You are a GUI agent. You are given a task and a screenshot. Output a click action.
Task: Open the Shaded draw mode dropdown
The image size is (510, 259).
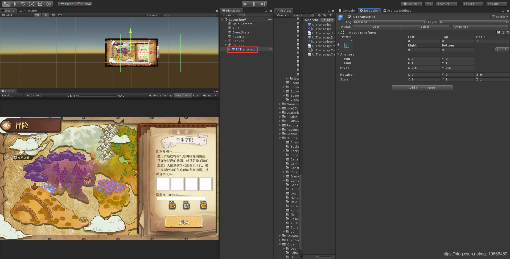click(16, 15)
